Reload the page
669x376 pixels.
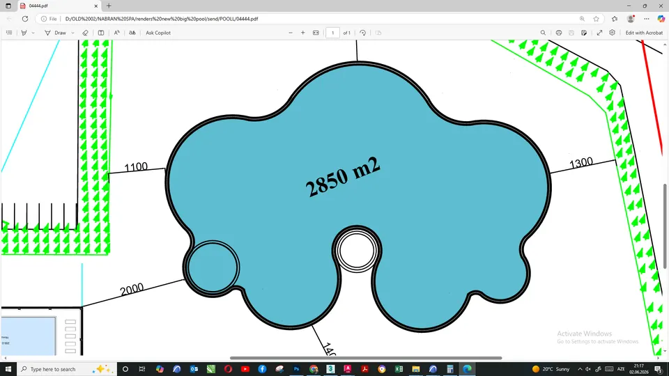pyautogui.click(x=25, y=19)
